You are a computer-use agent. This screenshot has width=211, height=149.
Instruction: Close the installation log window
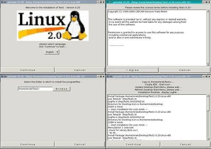(209, 76)
